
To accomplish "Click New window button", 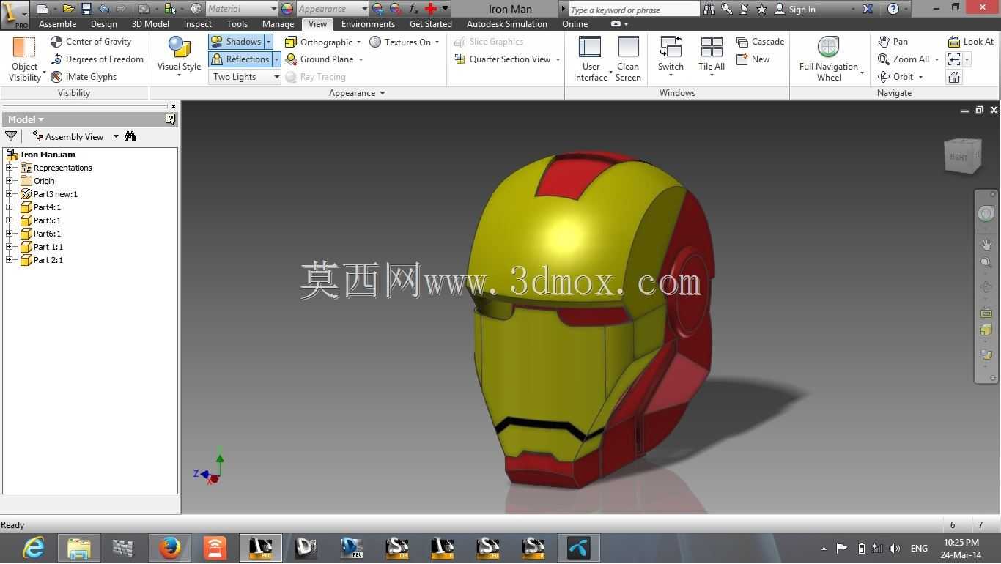I will coord(753,59).
